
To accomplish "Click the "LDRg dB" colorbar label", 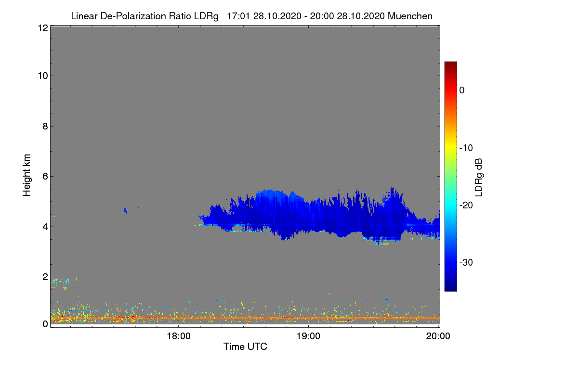I will tap(479, 177).
